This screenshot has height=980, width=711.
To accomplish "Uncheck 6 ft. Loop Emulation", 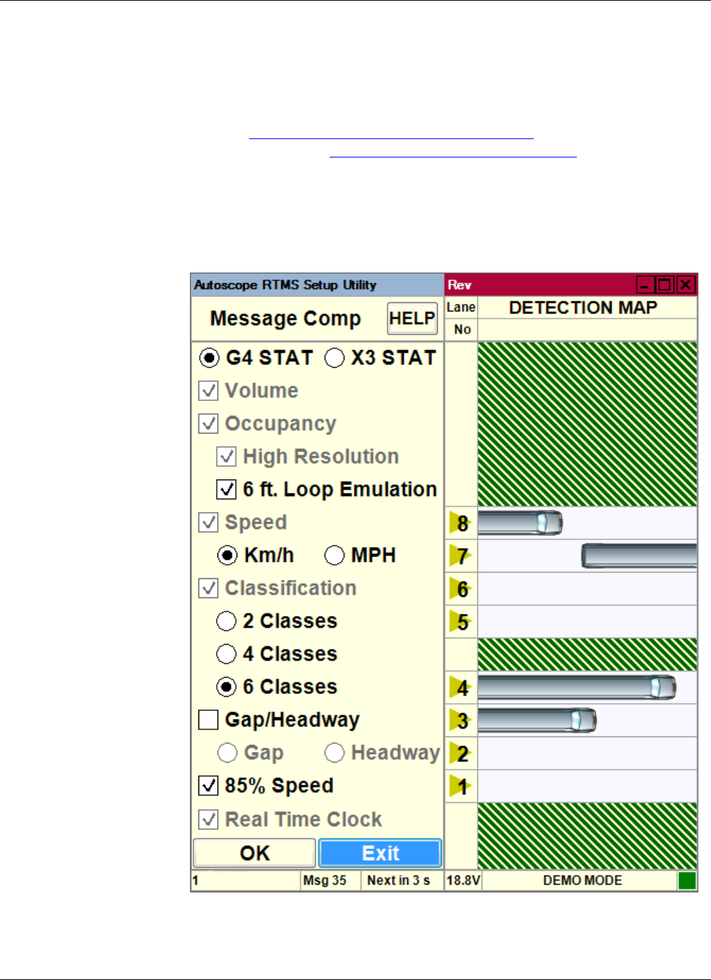I will coord(226,489).
